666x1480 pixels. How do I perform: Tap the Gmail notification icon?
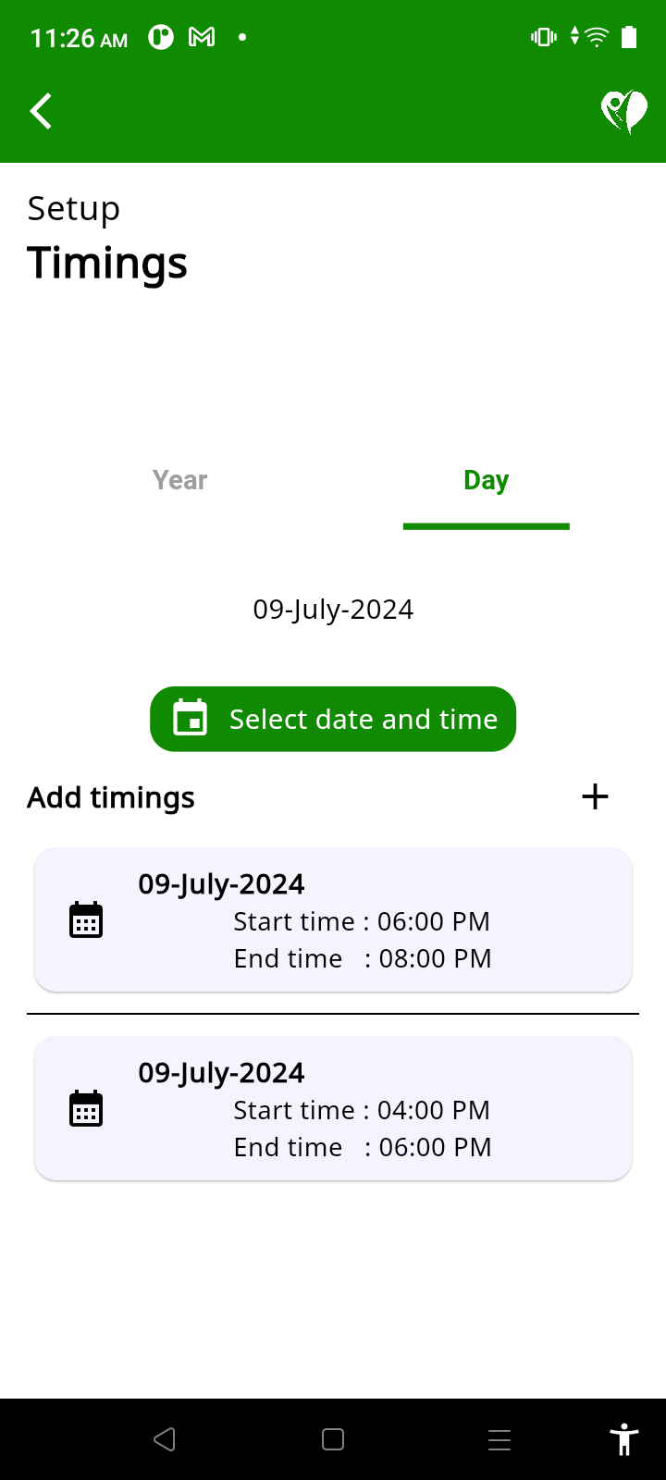[202, 38]
